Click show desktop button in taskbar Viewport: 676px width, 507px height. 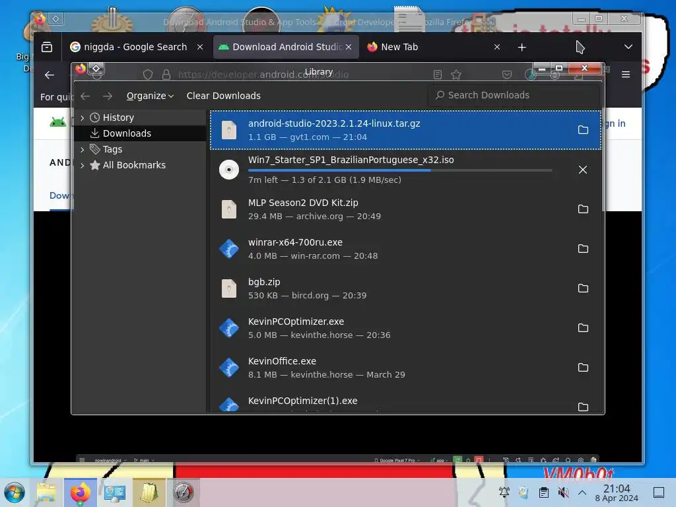[659, 492]
